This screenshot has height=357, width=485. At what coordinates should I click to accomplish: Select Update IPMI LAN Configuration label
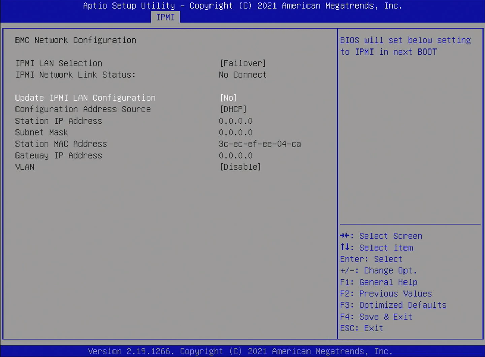(85, 98)
